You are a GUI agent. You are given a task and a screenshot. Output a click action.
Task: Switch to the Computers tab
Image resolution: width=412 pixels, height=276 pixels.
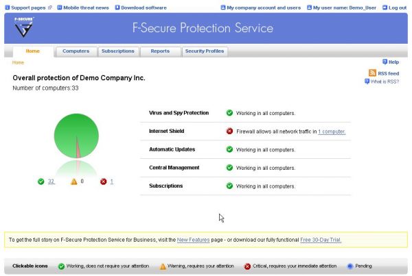click(76, 51)
